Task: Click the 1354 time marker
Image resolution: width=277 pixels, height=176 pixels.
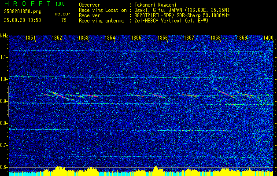Action: 110,38
